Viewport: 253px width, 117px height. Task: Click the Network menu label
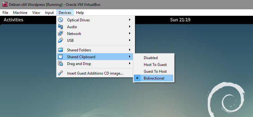click(74, 34)
